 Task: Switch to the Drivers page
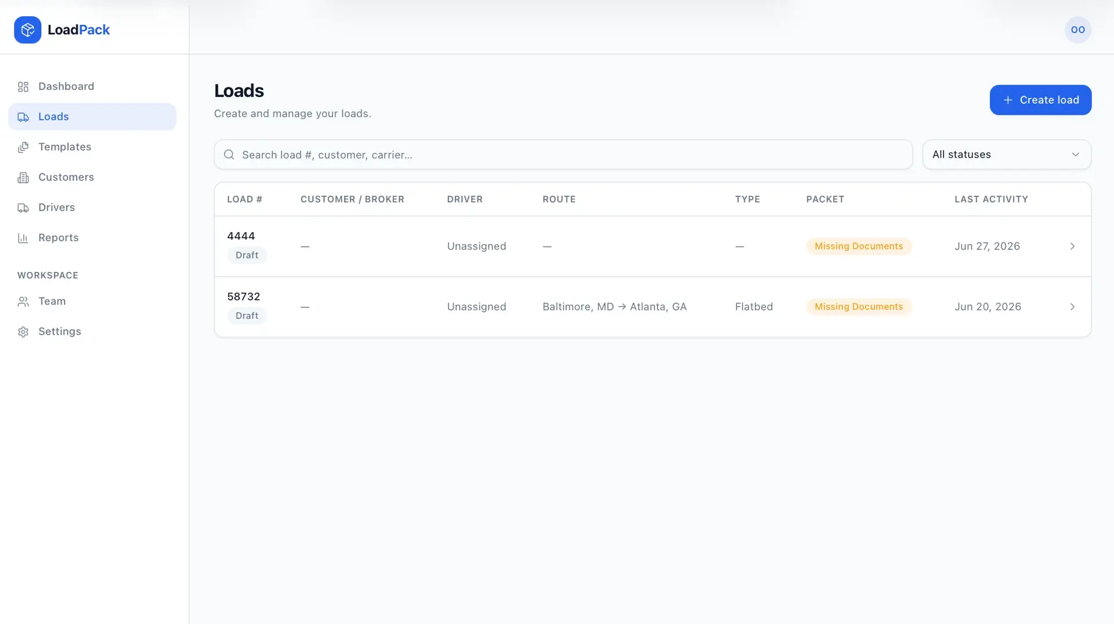point(92,207)
